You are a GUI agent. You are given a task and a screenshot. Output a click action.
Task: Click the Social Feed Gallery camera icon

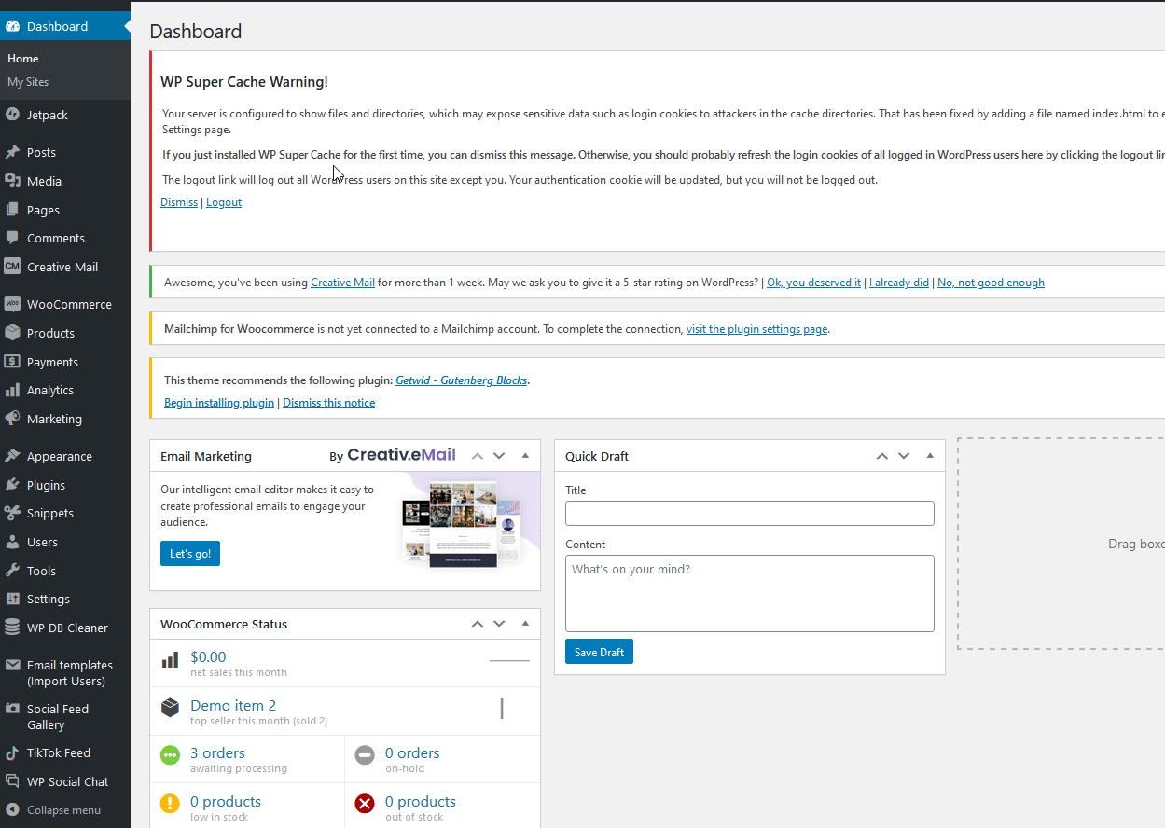tap(12, 709)
